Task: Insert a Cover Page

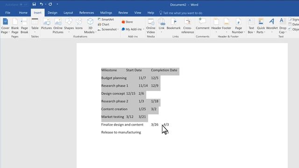Action: (x=5, y=26)
